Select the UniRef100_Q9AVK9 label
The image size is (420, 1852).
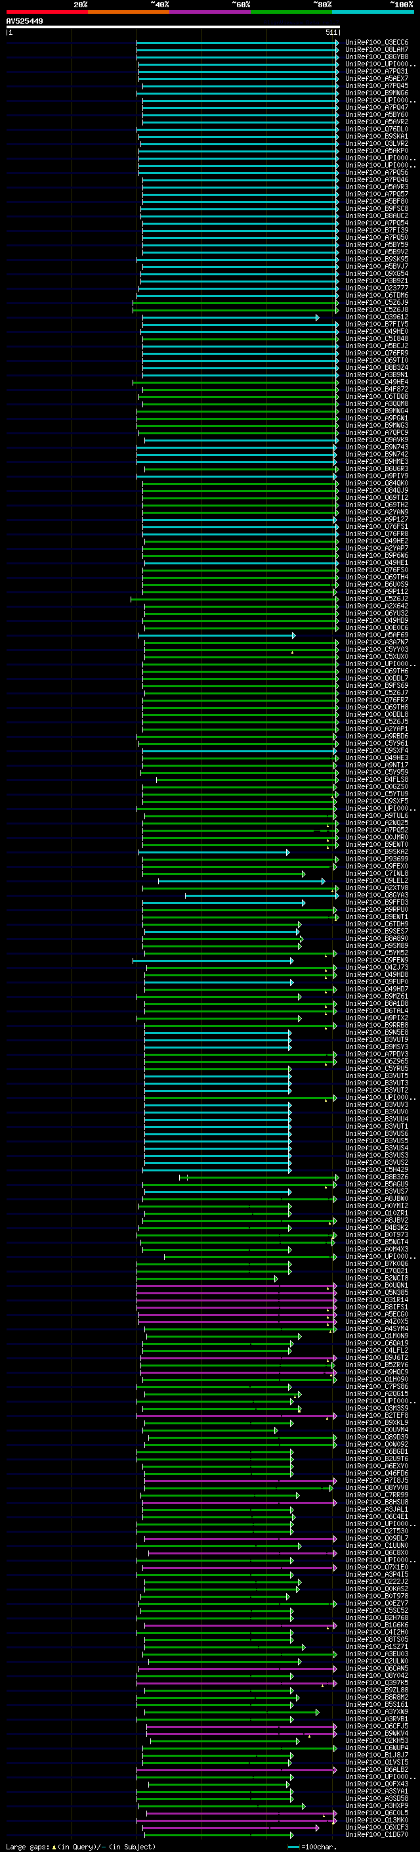click(377, 440)
